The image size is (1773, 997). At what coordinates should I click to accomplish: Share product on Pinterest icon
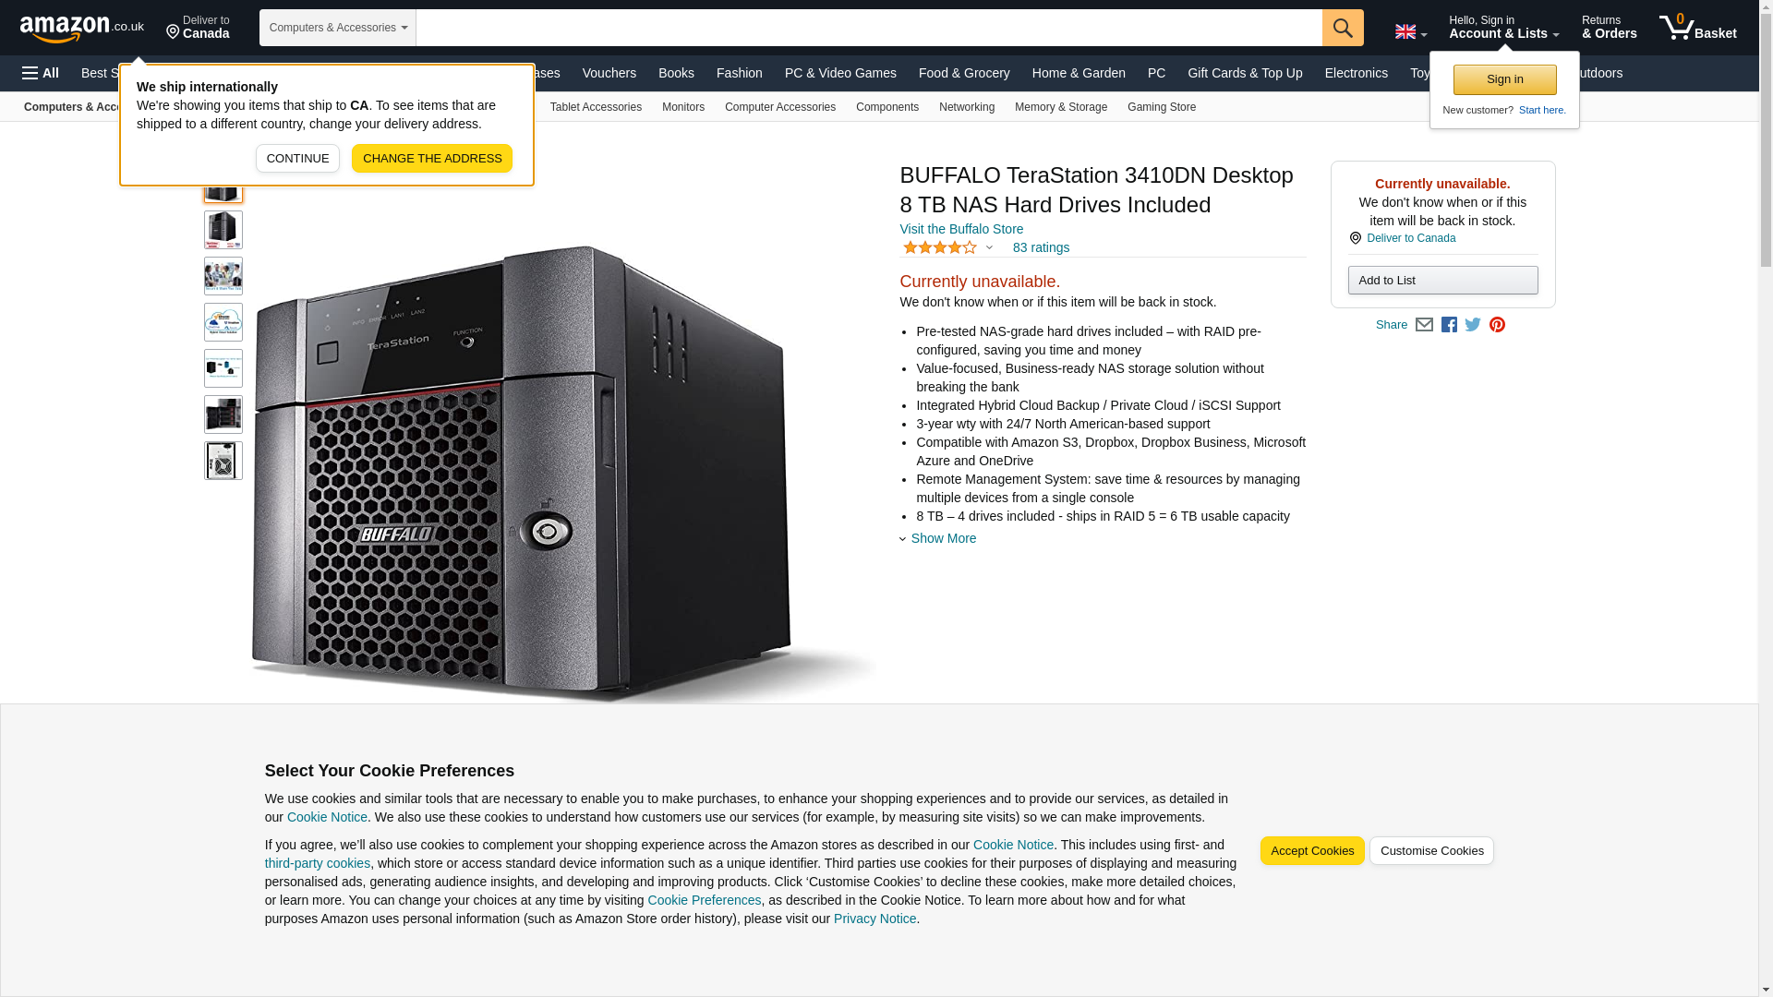[1497, 325]
